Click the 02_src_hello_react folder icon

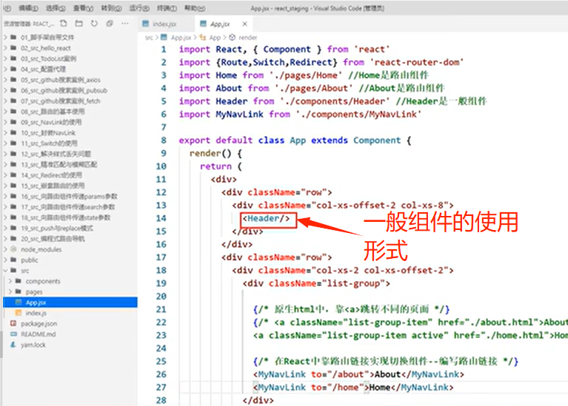(x=14, y=48)
